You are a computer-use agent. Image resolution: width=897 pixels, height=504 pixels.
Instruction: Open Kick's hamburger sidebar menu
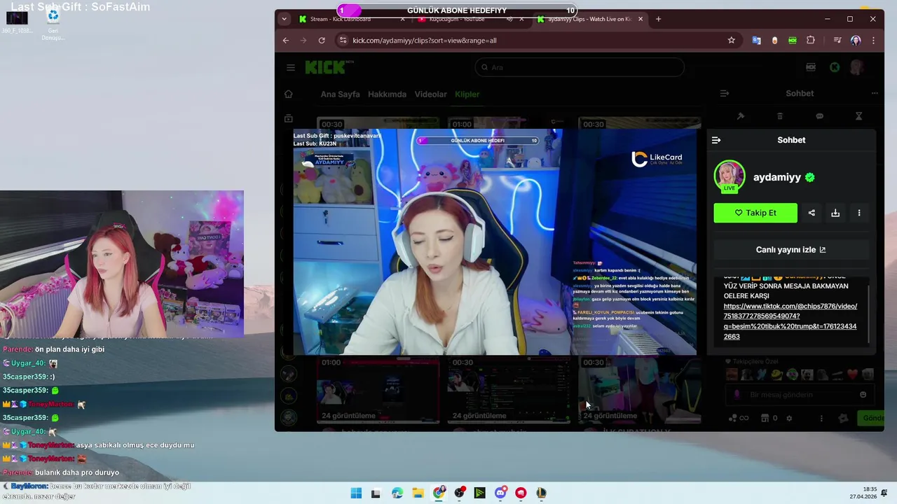[291, 67]
